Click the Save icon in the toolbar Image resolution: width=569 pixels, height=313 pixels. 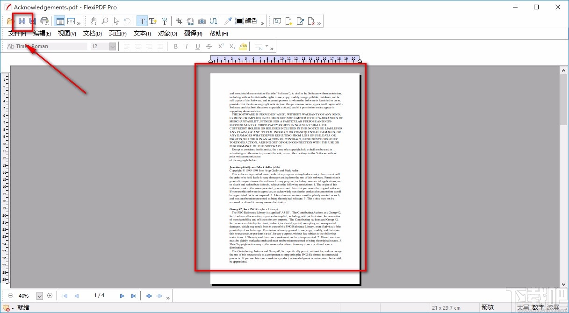(22, 21)
